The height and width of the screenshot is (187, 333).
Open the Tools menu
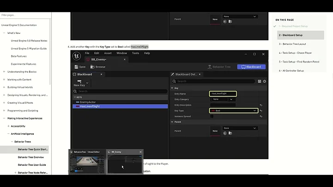click(136, 53)
